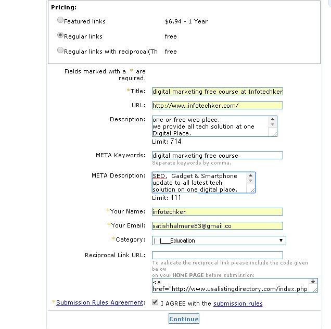Open the Category dropdown showing Education
This screenshot has width=331, height=329.
click(219, 241)
